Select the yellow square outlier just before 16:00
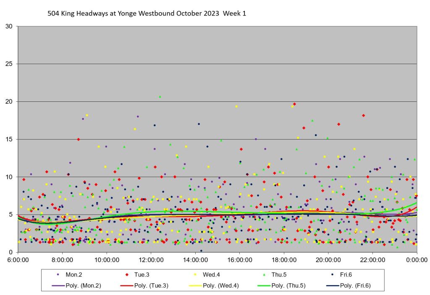430x295 pixels. (236, 106)
